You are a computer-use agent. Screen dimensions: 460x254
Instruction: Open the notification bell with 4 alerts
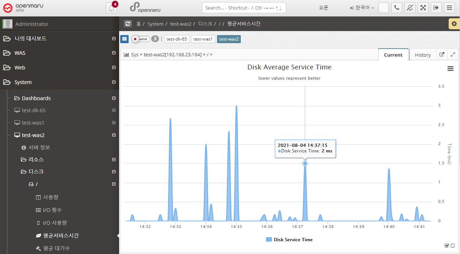click(112, 8)
